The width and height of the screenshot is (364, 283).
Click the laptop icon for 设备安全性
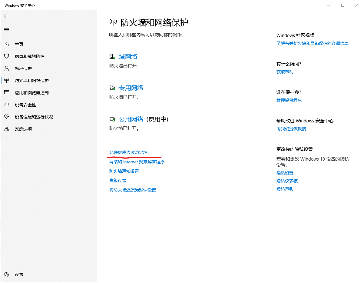tap(7, 105)
